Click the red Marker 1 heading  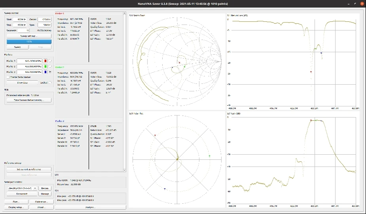pyautogui.click(x=59, y=13)
